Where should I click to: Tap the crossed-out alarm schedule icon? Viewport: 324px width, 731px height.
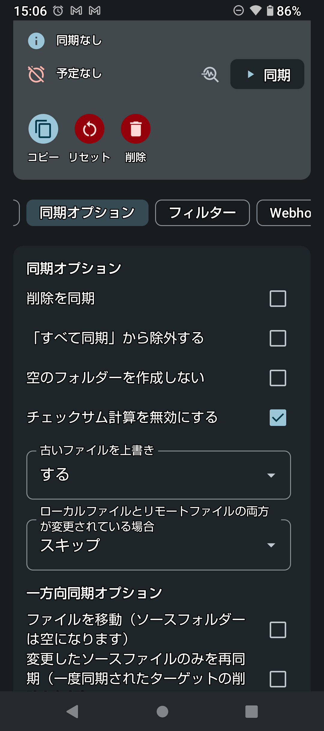point(36,74)
